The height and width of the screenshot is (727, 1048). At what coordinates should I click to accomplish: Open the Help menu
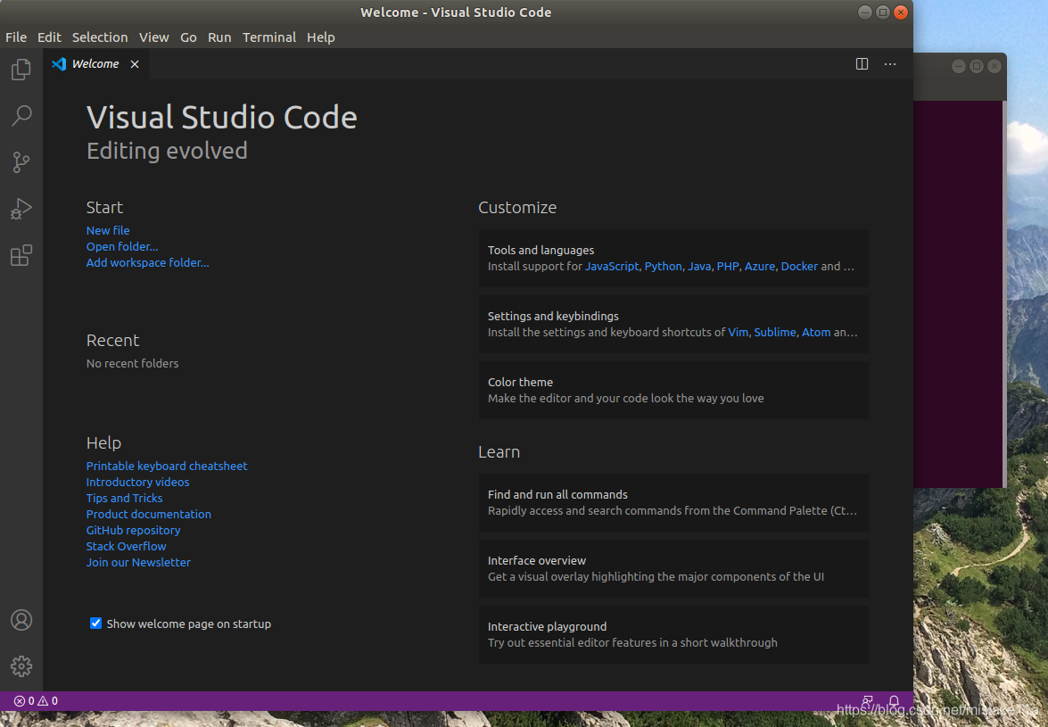click(x=321, y=37)
